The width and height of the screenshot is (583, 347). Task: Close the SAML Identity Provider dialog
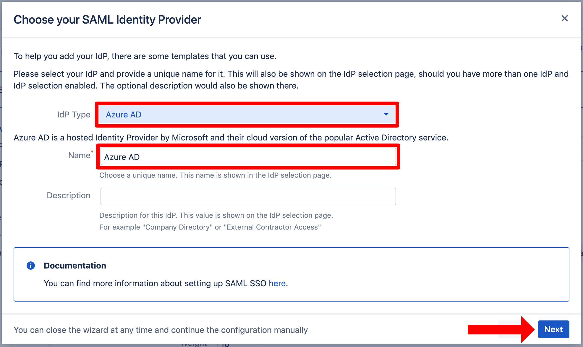(564, 19)
